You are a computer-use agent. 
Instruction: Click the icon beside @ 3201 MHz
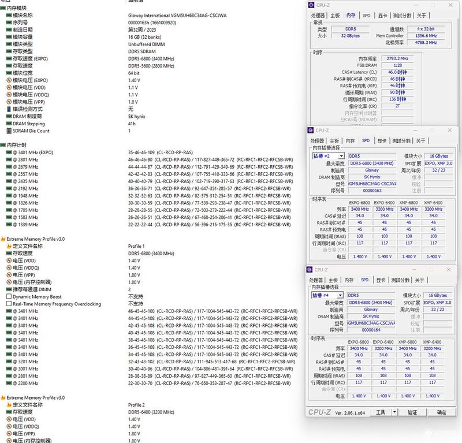point(9,362)
